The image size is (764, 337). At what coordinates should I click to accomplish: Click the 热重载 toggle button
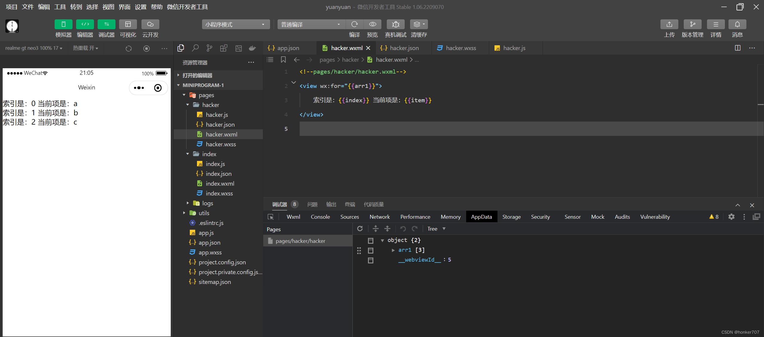[86, 48]
